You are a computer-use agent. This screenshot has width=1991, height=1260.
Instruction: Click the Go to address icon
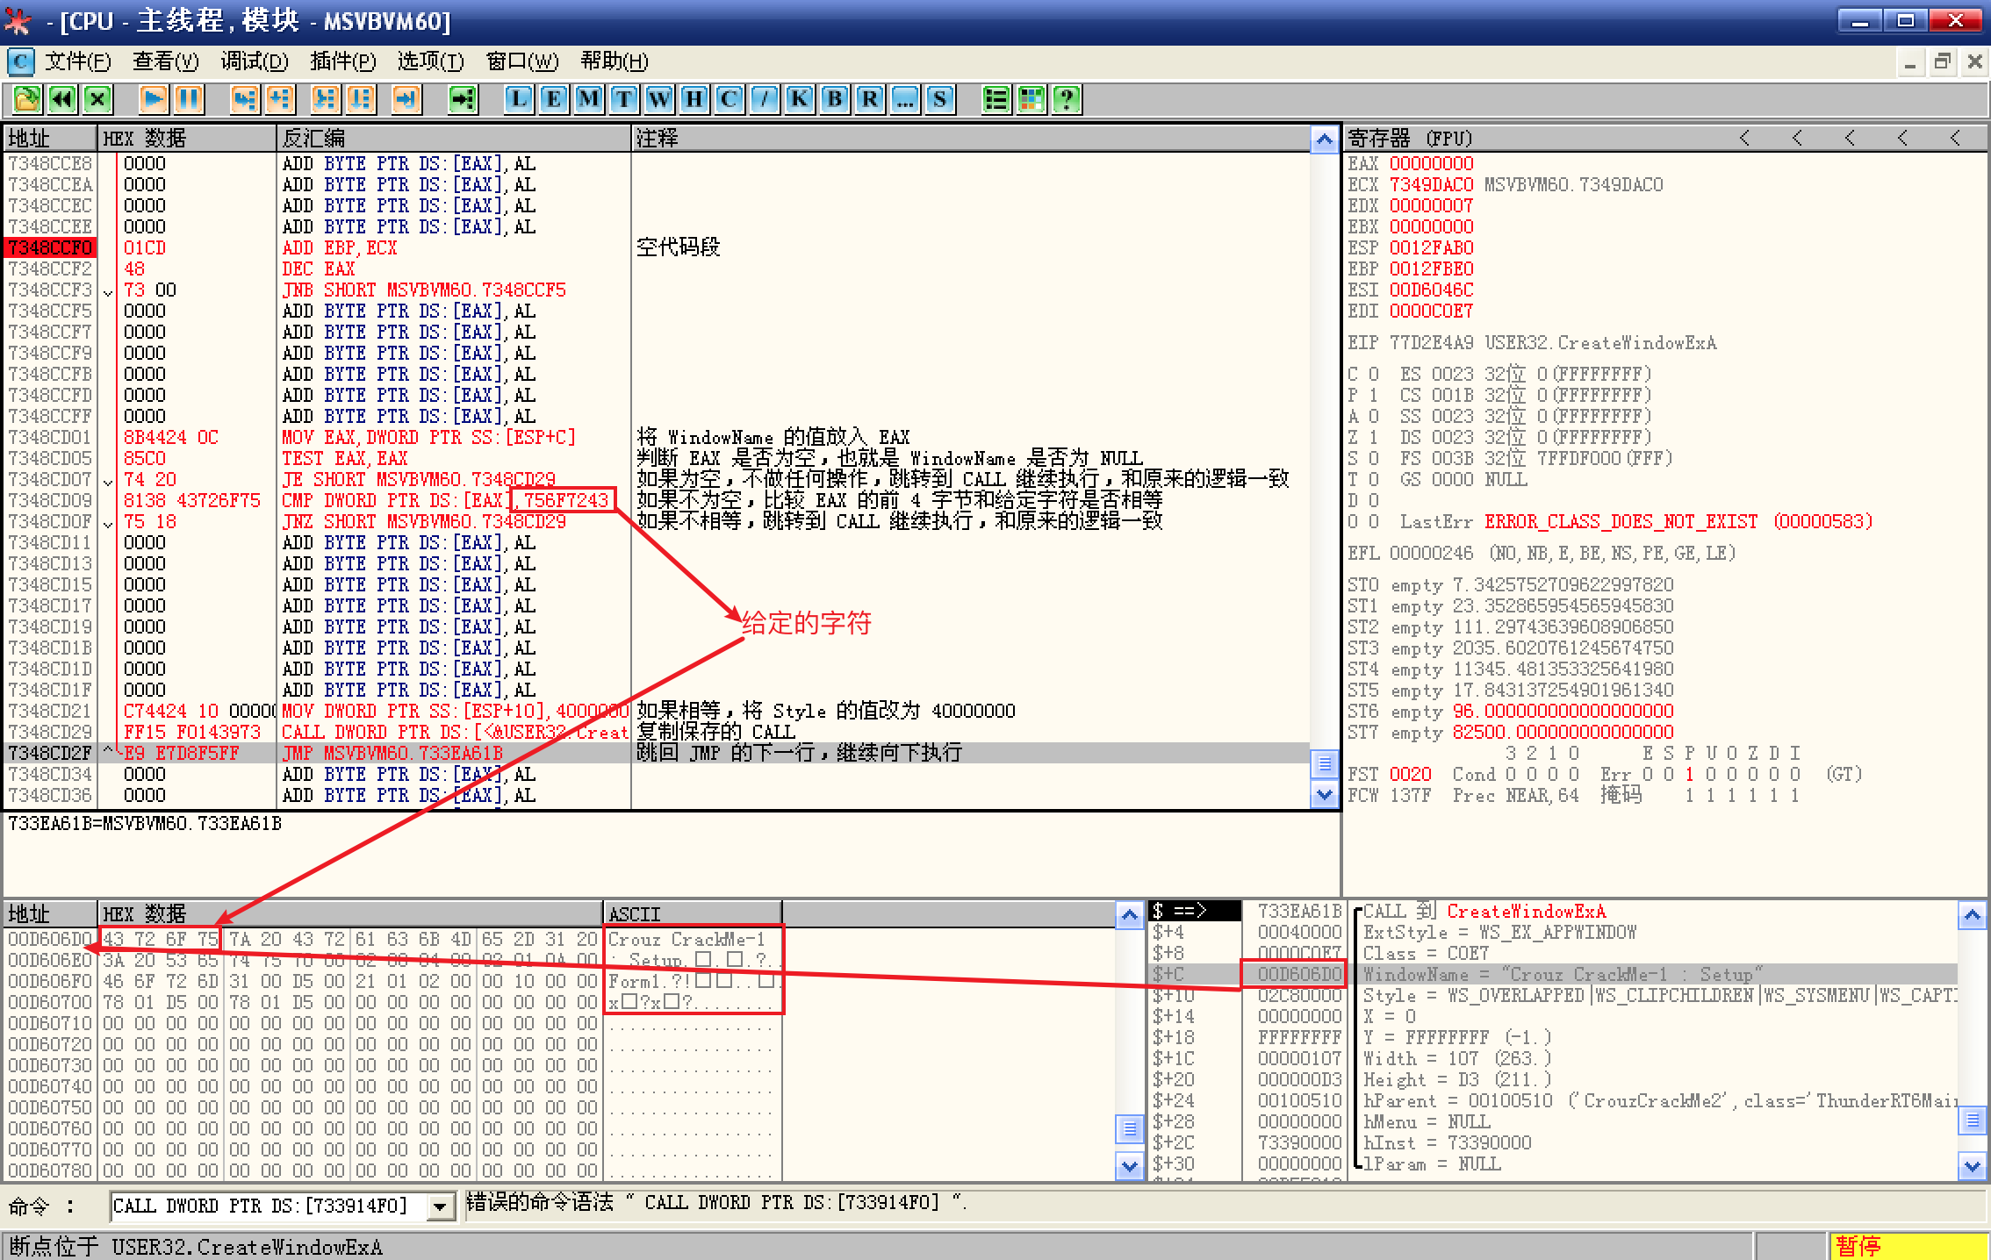pyautogui.click(x=463, y=98)
